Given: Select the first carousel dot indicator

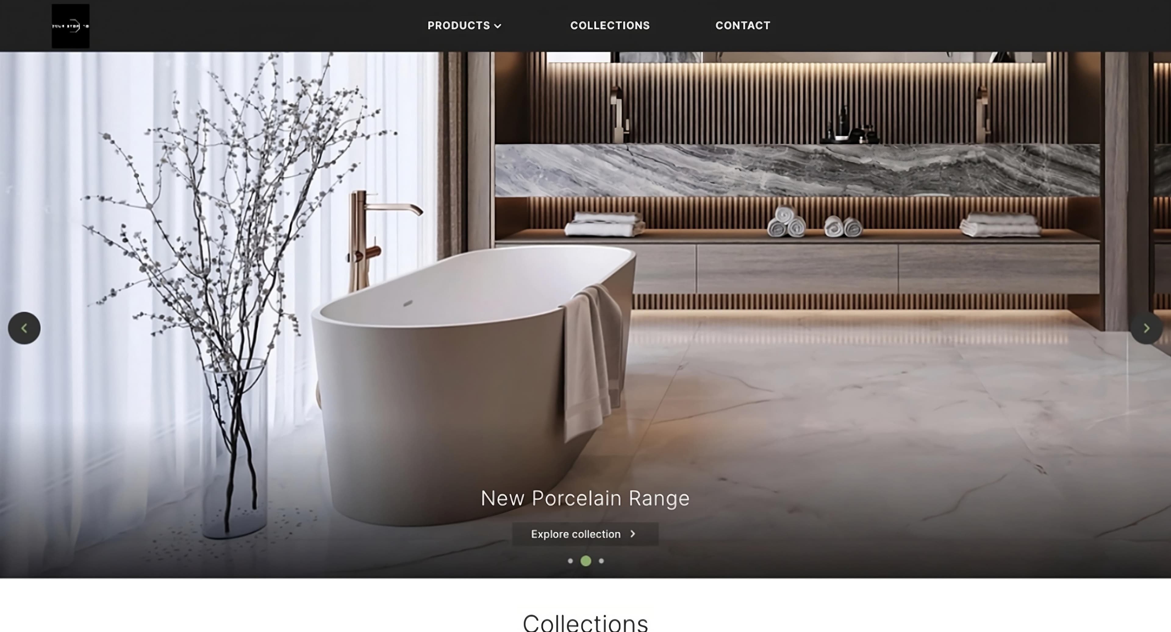Looking at the screenshot, I should [x=570, y=560].
